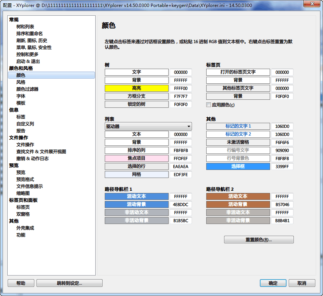Screen dimensions: 323x296
Task: Select 功能 category
Action: point(21,235)
